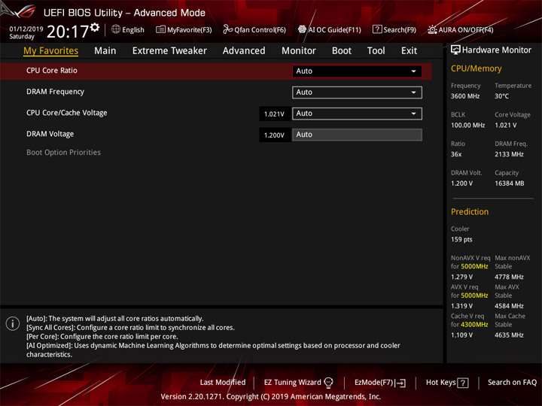This screenshot has width=542, height=406.
Task: Click Search on FAQ link
Action: 512,382
